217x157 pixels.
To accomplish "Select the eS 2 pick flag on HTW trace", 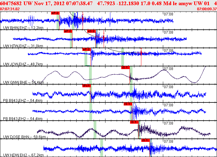I will (x=91, y=31).
